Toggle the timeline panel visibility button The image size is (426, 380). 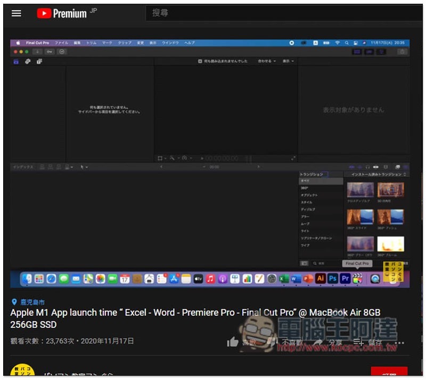(x=369, y=52)
